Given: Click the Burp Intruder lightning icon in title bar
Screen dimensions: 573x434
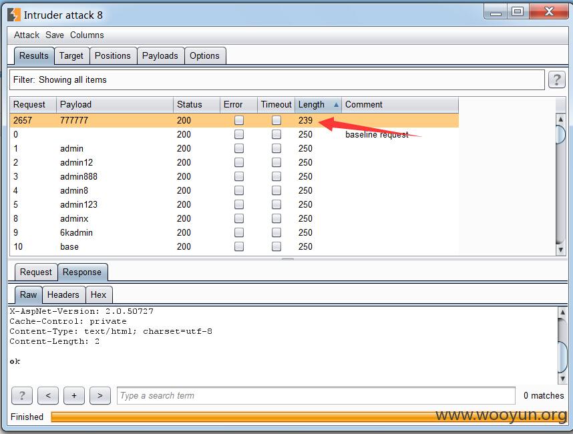Looking at the screenshot, I should (x=14, y=15).
